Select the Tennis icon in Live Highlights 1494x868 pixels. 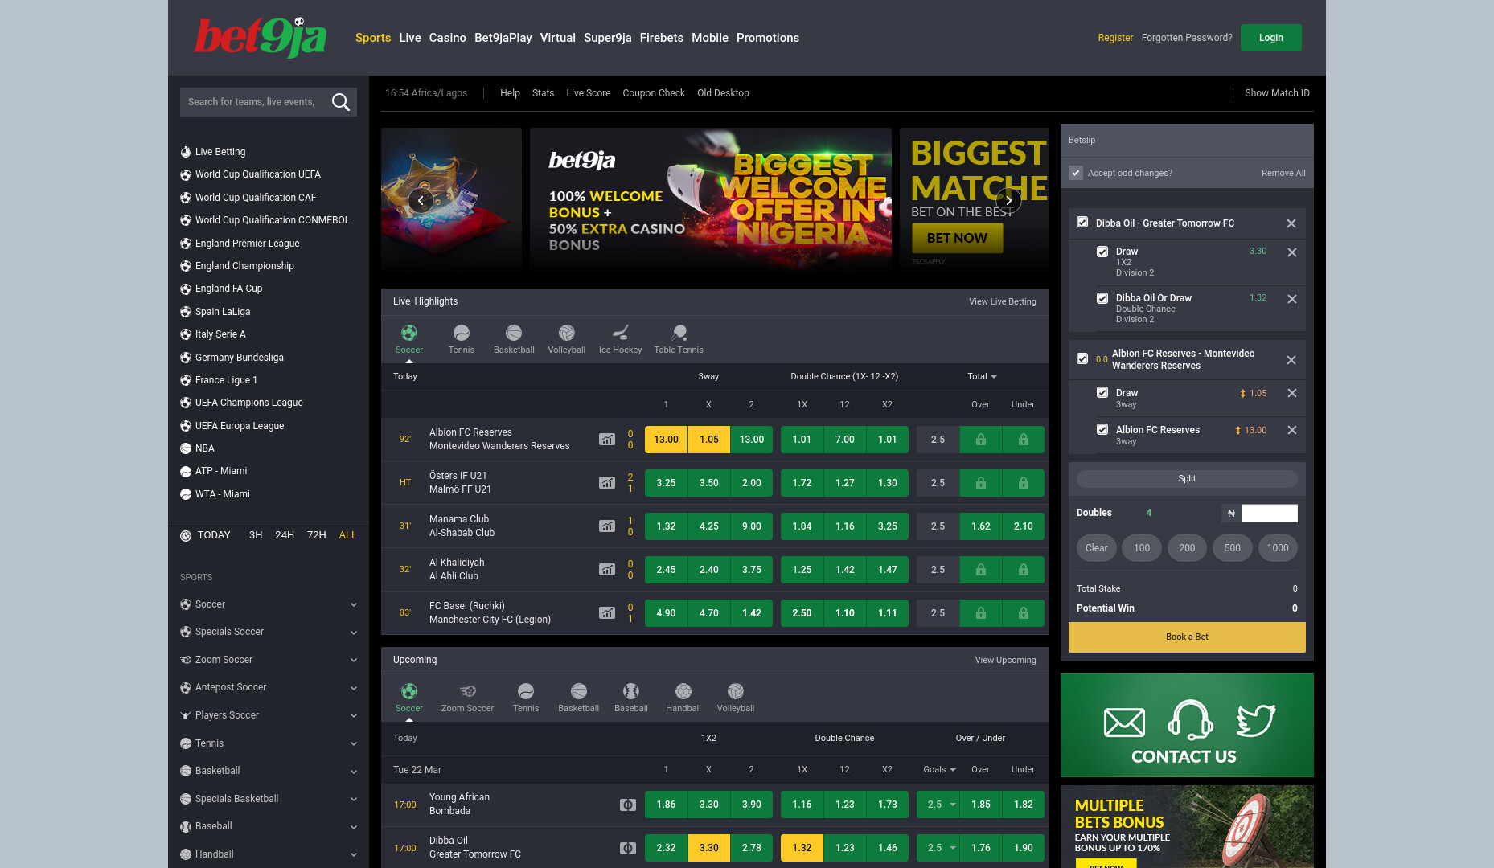pyautogui.click(x=462, y=333)
